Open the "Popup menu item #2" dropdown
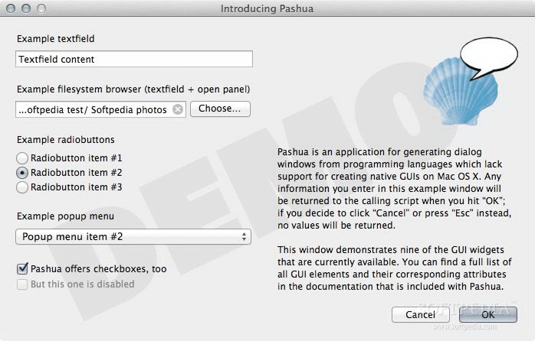 133,237
